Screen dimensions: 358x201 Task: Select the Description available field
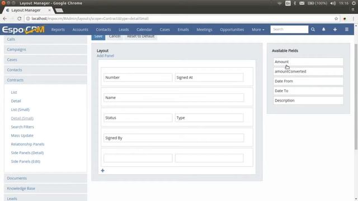pyautogui.click(x=308, y=100)
